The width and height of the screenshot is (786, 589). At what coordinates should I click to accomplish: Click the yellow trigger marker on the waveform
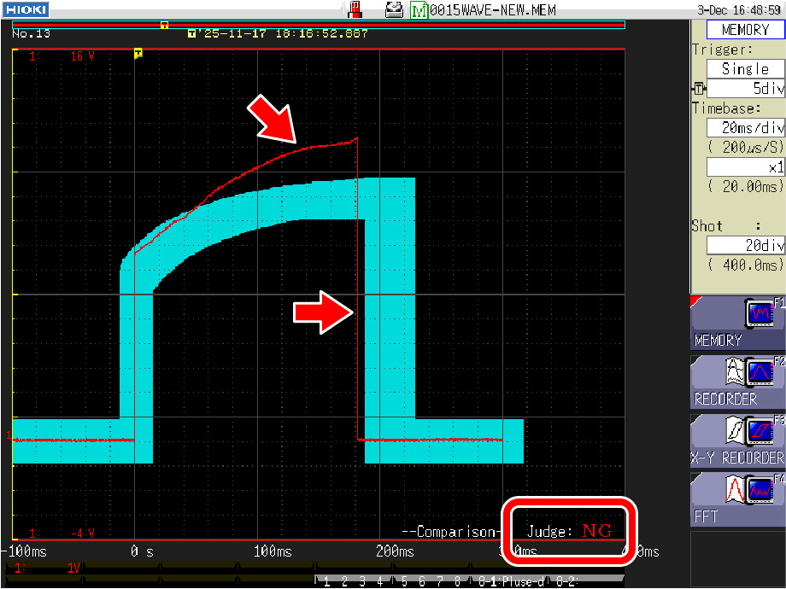pyautogui.click(x=138, y=54)
